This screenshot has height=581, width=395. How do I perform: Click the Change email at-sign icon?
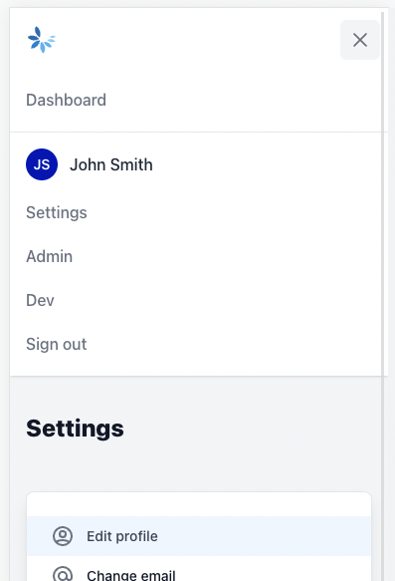[63, 574]
